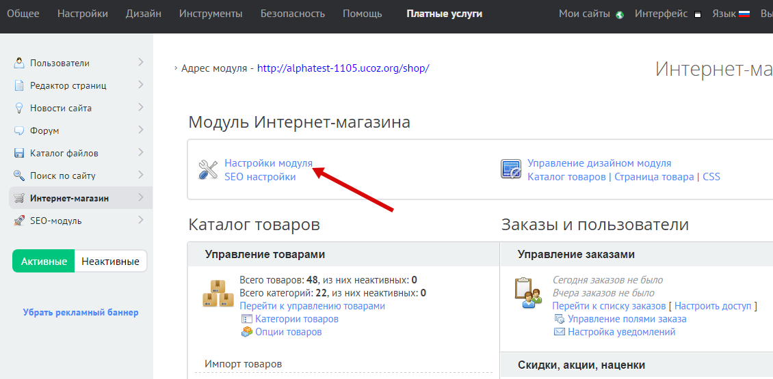Viewport: 773px width, 379px height.
Task: Open the Настройки top menu
Action: click(x=82, y=14)
